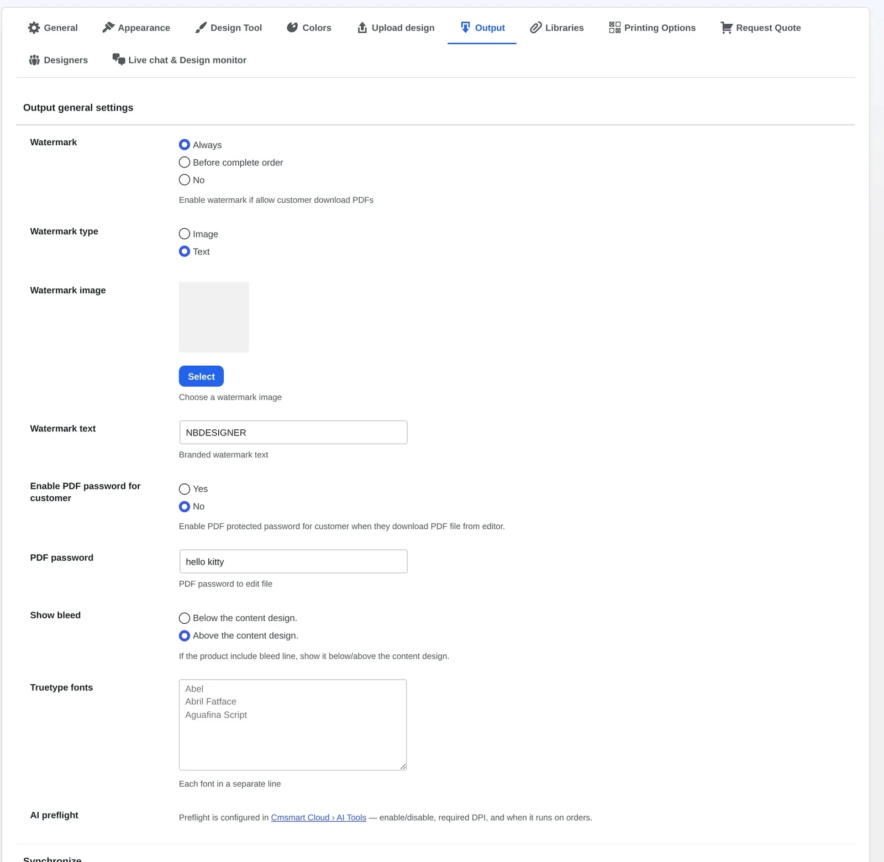Open Live chat & Design monitor tab
884x862 pixels.
(x=180, y=60)
